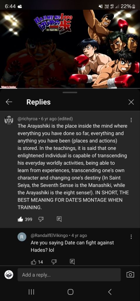
Task: Open Android recent apps button
Action: click(x=31, y=292)
